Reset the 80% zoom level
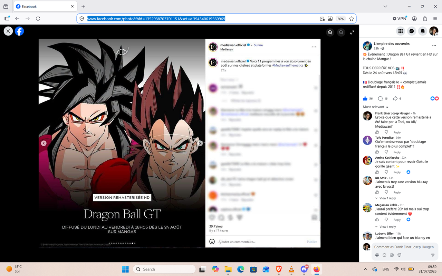The image size is (442, 276). [341, 19]
